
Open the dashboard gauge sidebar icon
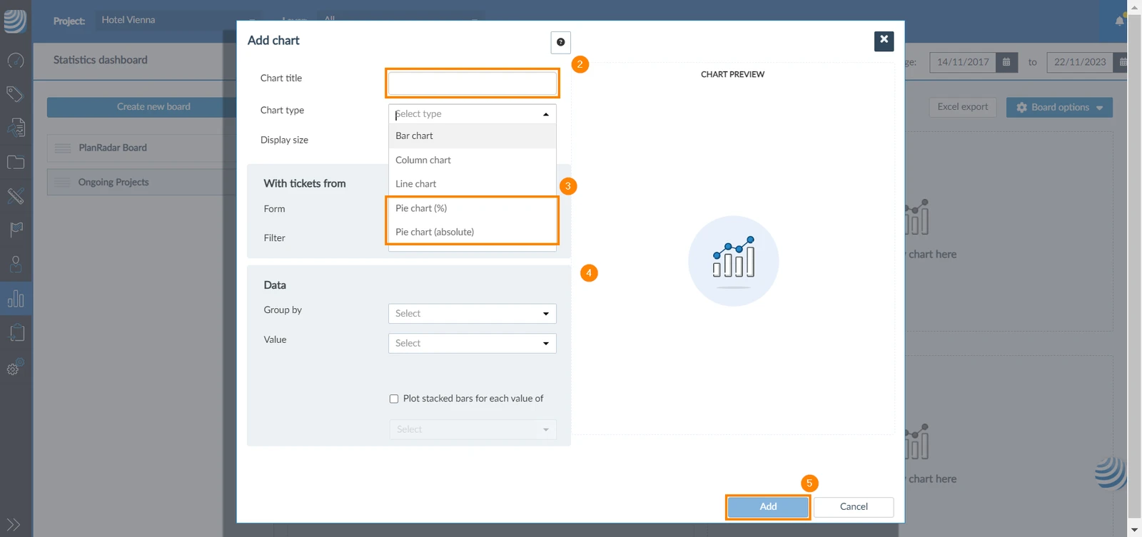[16, 61]
